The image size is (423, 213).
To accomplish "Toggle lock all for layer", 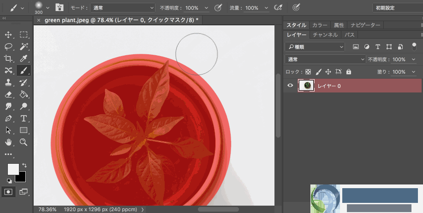I will (x=349, y=72).
